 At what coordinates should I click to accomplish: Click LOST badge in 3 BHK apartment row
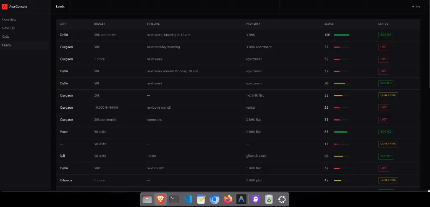(384, 47)
